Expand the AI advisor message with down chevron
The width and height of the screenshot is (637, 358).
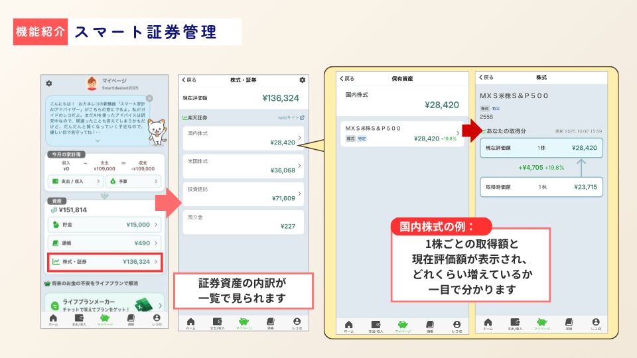(x=98, y=141)
